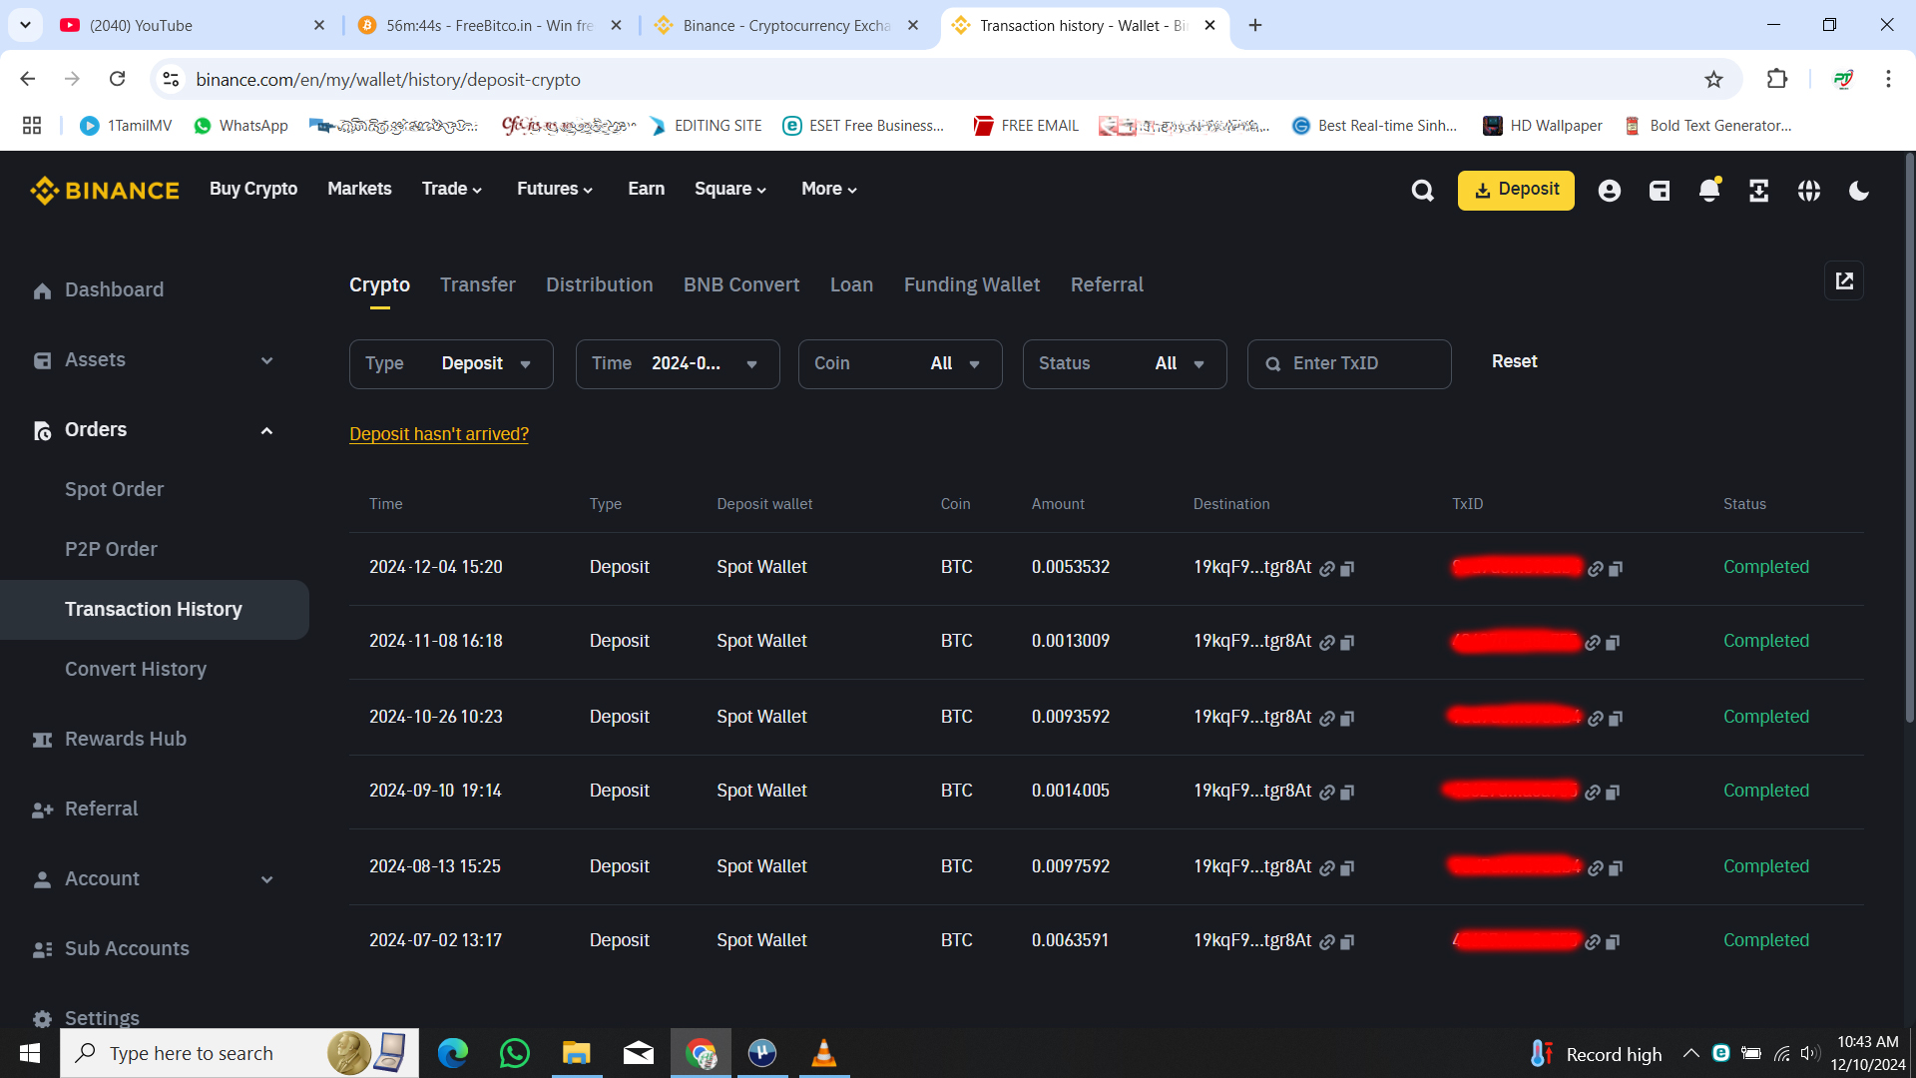Image resolution: width=1916 pixels, height=1078 pixels.
Task: Open the profile account icon in header
Action: tap(1610, 191)
